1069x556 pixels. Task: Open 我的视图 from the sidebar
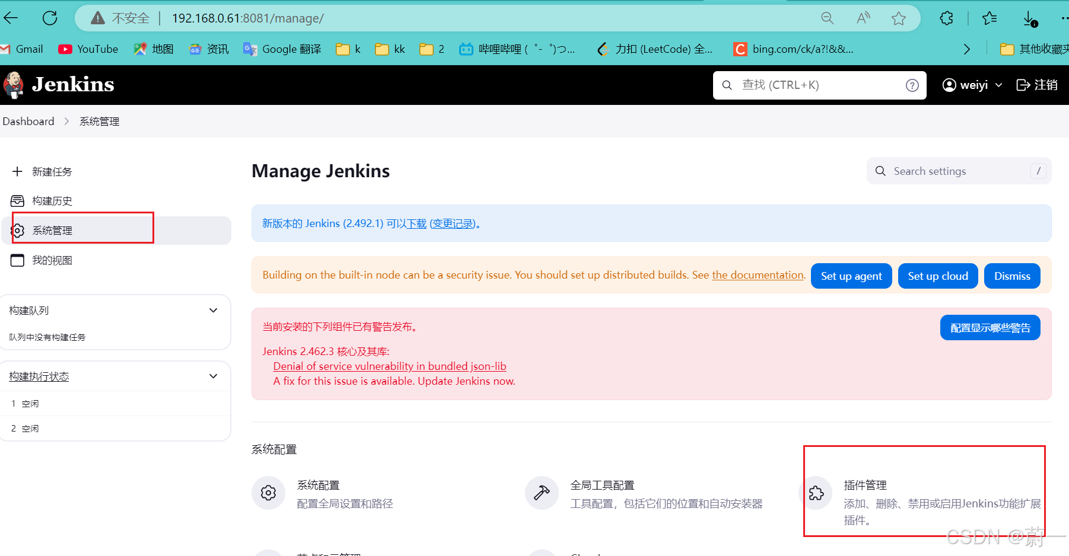[x=52, y=260]
